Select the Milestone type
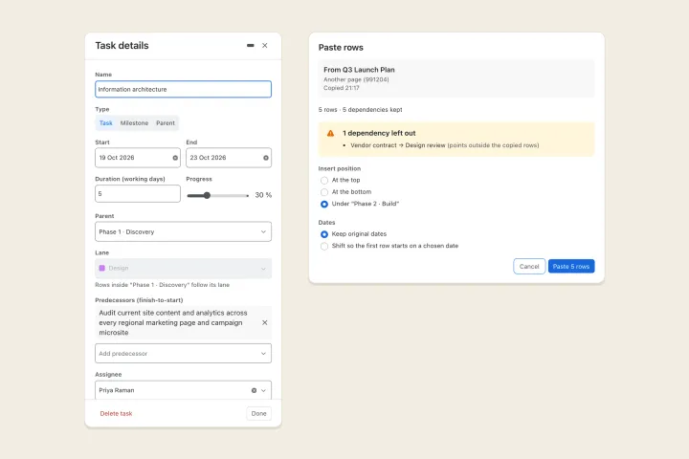 pos(134,123)
